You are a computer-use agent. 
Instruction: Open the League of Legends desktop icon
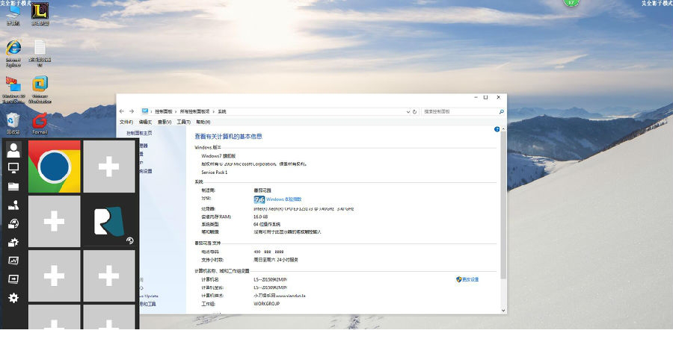point(40,13)
